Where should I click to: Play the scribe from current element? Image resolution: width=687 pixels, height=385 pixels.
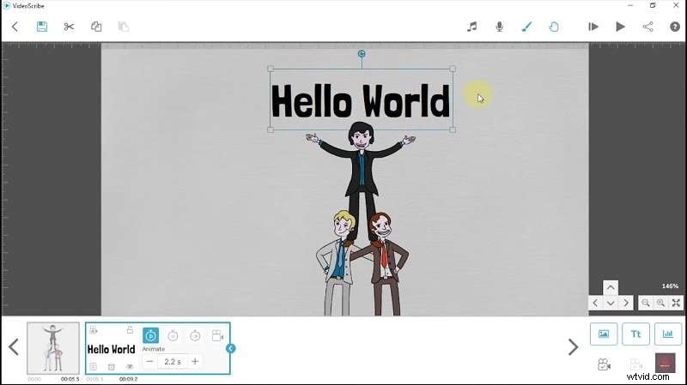click(x=593, y=27)
